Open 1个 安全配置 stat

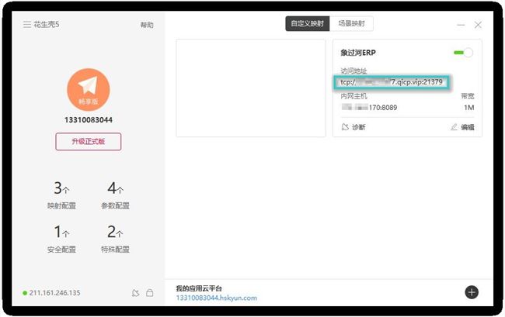(61, 239)
